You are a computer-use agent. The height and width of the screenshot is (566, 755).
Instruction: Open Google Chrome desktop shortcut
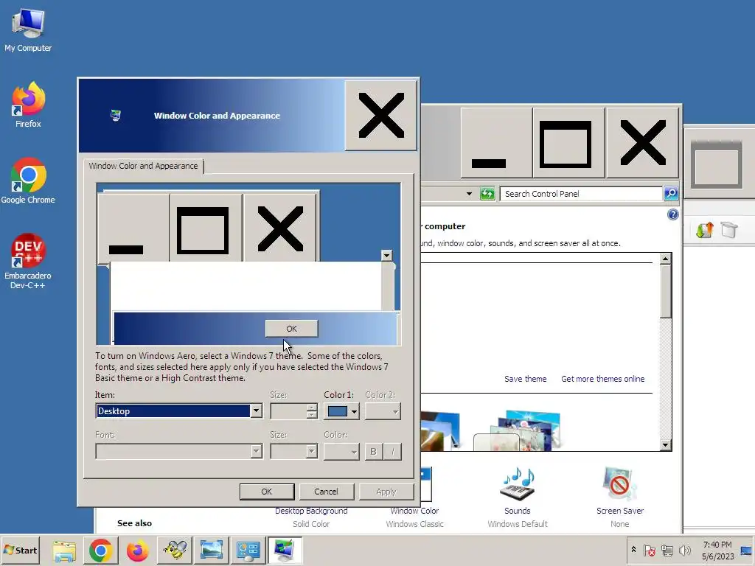28,181
